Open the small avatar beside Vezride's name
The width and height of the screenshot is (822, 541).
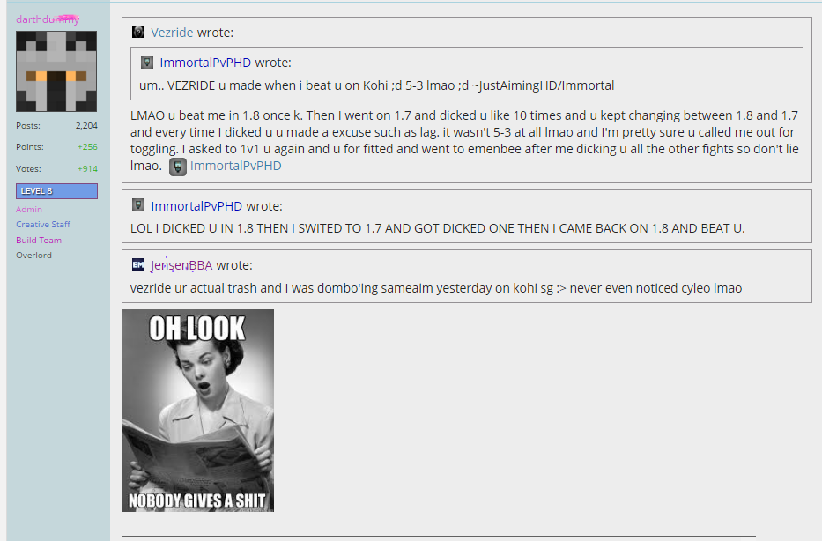[x=137, y=32]
